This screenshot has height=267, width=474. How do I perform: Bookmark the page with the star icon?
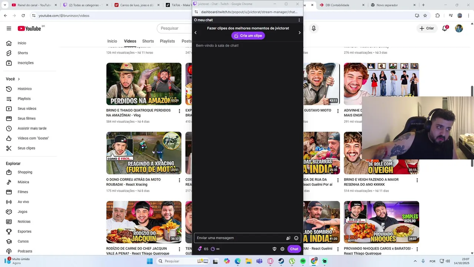pyautogui.click(x=425, y=16)
